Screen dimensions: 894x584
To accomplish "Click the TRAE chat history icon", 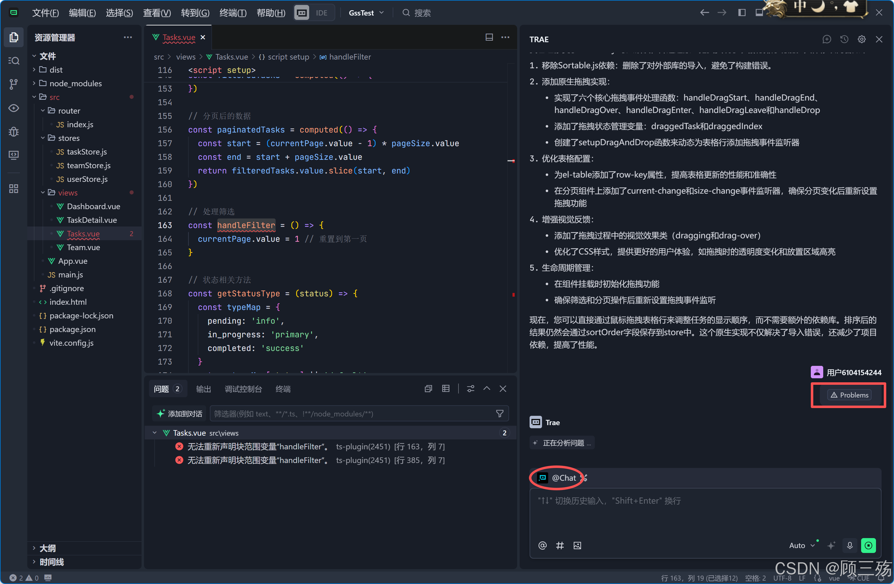I will 844,39.
